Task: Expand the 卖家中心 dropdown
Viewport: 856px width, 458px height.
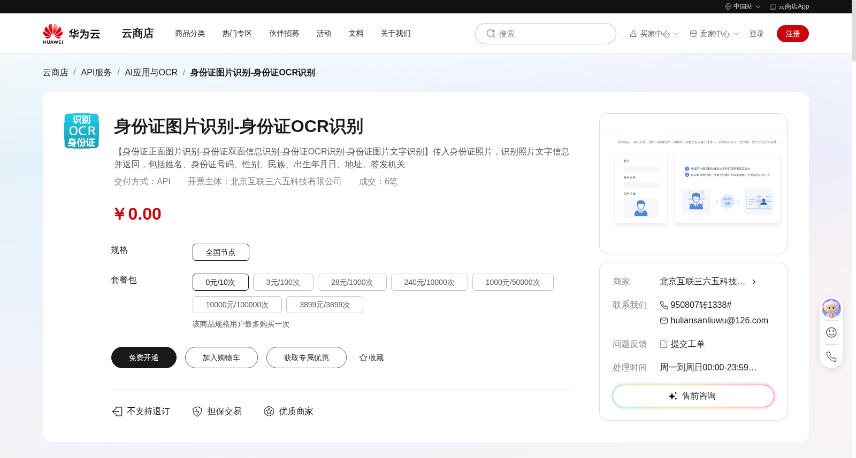Action: (x=736, y=34)
